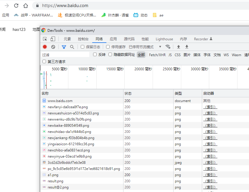This screenshot has width=249, height=192.
Task: Click the document icon beside www.baidu.com
Action: 44,101
